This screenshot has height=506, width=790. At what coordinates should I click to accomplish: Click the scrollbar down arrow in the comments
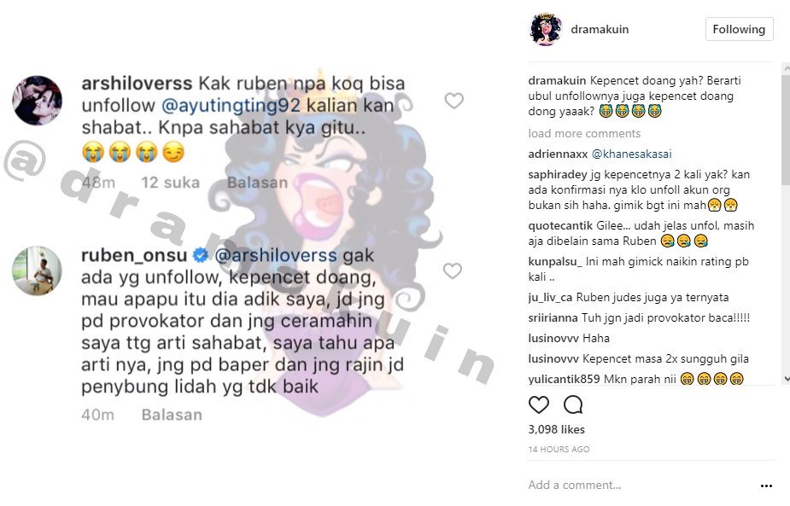(786, 379)
